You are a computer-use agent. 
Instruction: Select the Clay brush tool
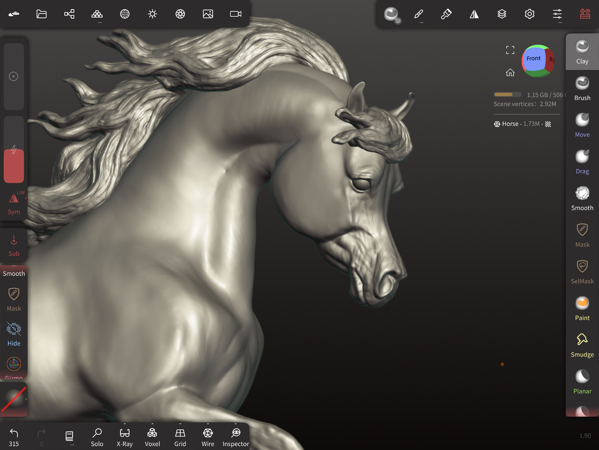pos(582,52)
